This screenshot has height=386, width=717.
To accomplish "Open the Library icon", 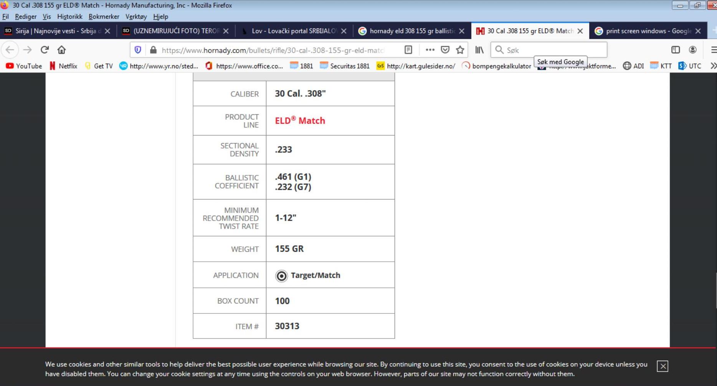I will (479, 50).
